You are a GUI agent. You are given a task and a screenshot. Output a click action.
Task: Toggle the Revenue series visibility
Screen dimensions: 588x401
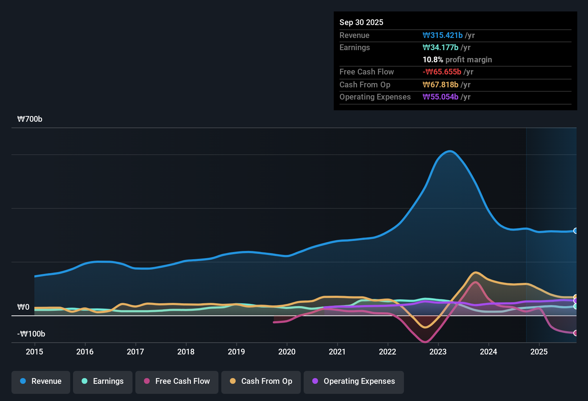click(40, 381)
